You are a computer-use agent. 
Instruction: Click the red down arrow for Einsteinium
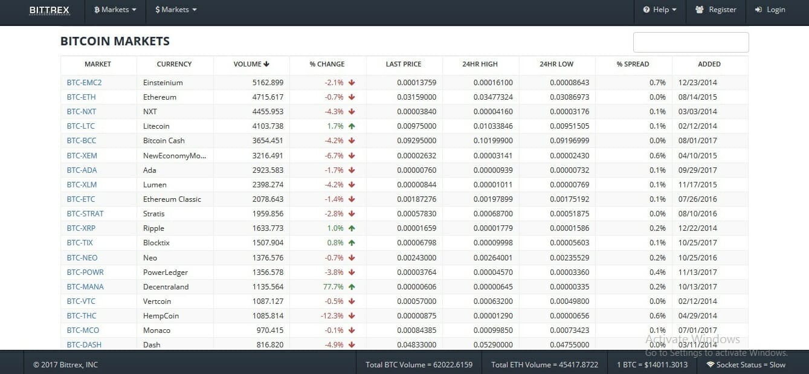[x=352, y=83]
